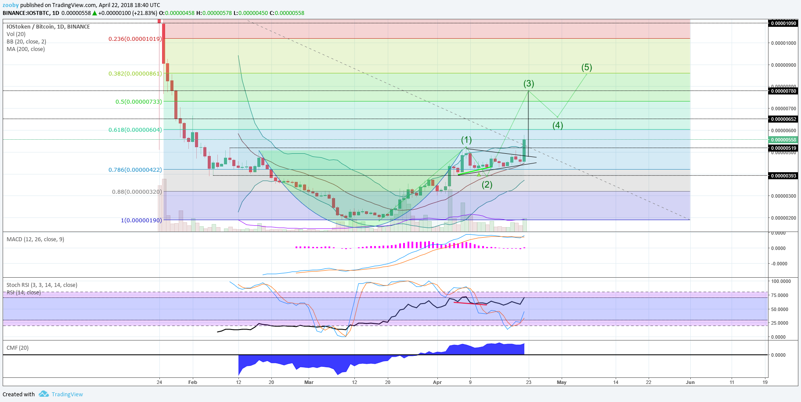The width and height of the screenshot is (801, 402).
Task: Select the Elliott wave (1) label
Action: (x=466, y=140)
